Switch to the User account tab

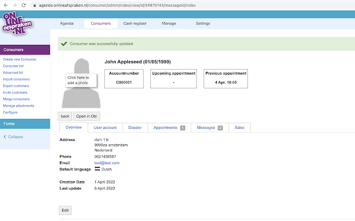[105, 128]
